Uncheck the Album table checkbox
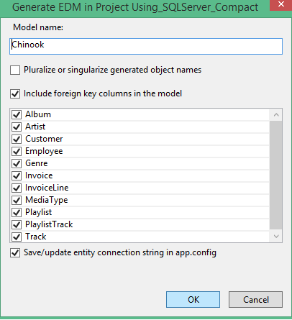 coord(17,114)
